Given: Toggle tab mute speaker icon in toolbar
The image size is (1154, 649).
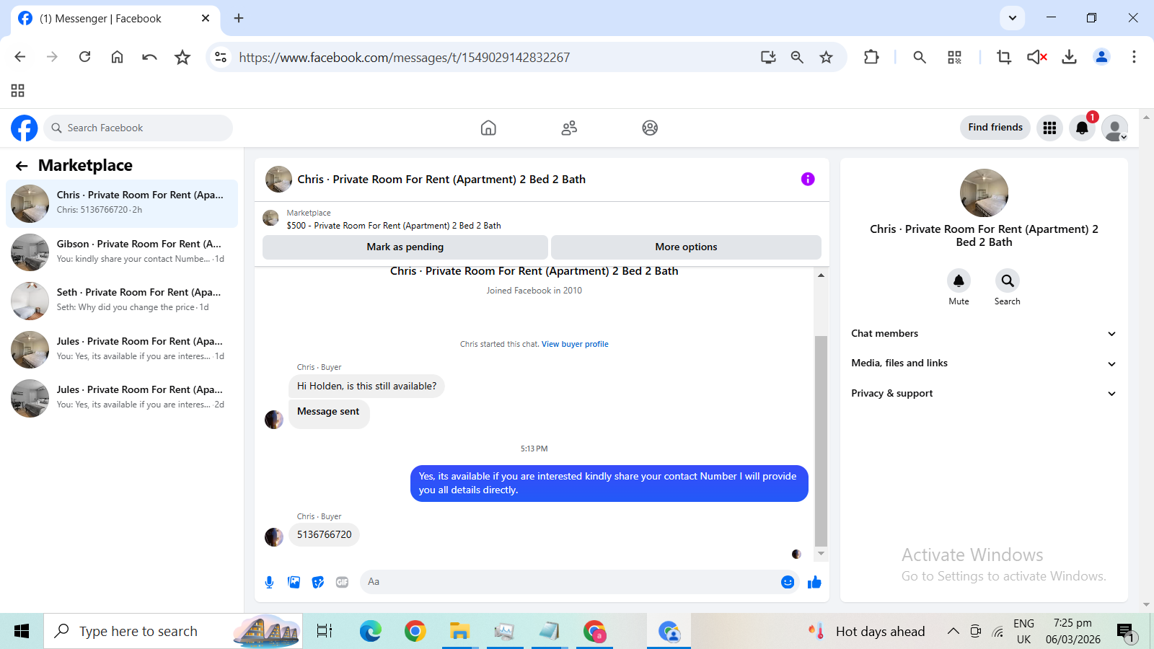Looking at the screenshot, I should coord(1036,57).
